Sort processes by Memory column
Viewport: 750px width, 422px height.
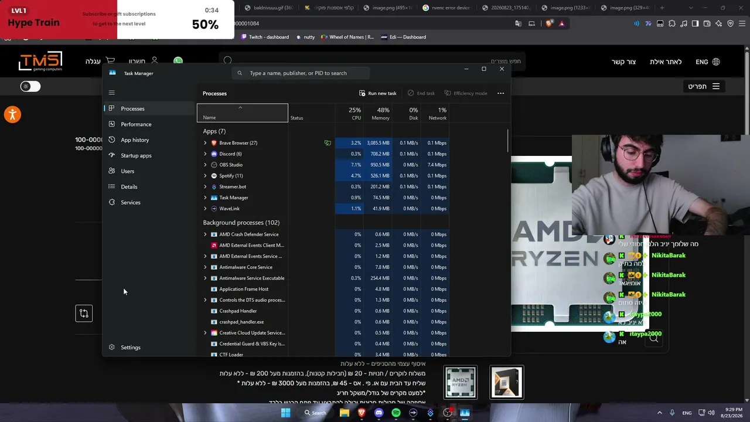(x=378, y=113)
